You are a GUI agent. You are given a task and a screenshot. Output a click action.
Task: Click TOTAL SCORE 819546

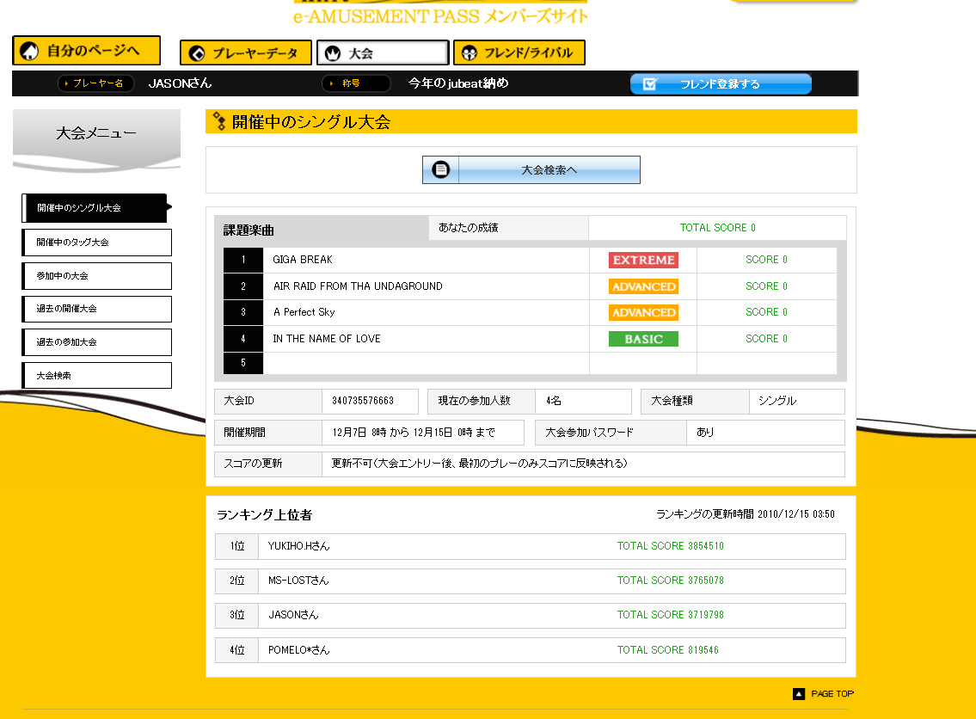tap(668, 650)
